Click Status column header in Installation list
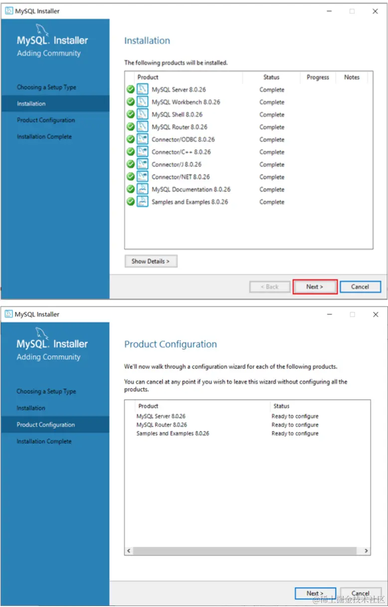Screen dimensions: 388x607 tap(271, 77)
